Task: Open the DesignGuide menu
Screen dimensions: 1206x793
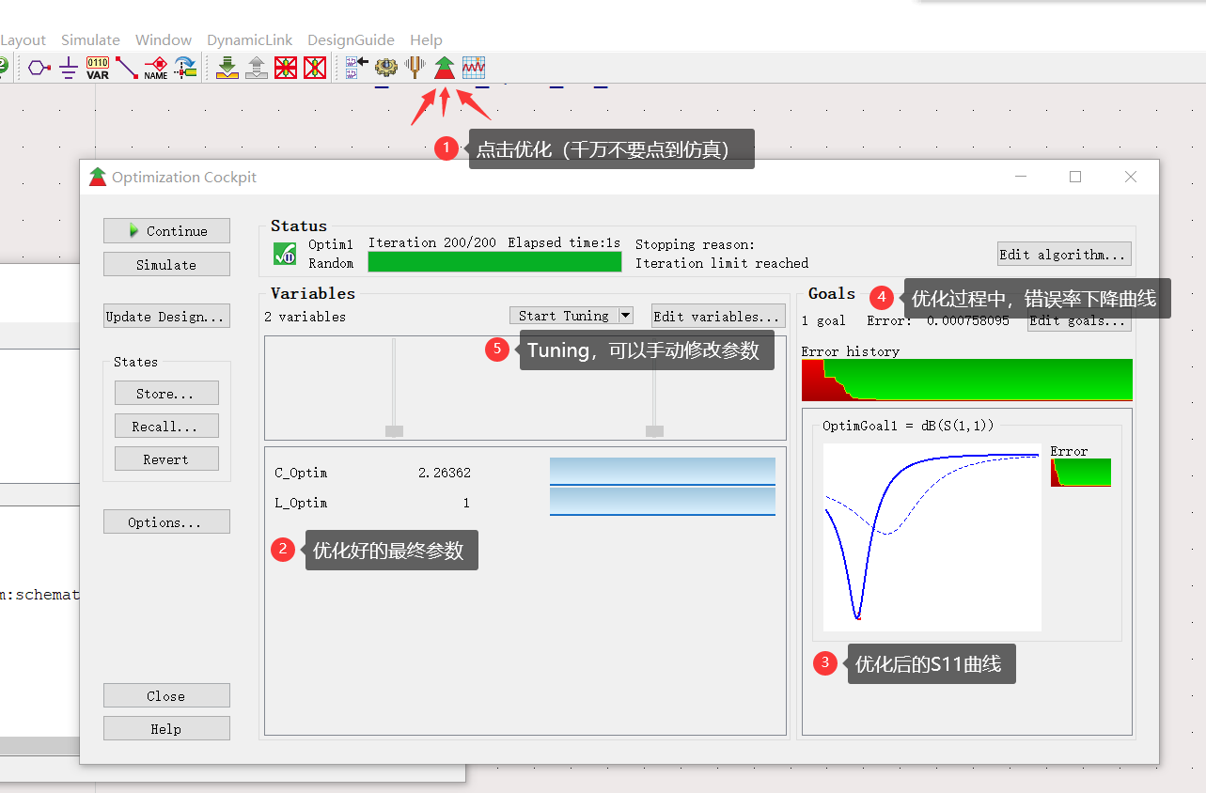Action: click(351, 39)
